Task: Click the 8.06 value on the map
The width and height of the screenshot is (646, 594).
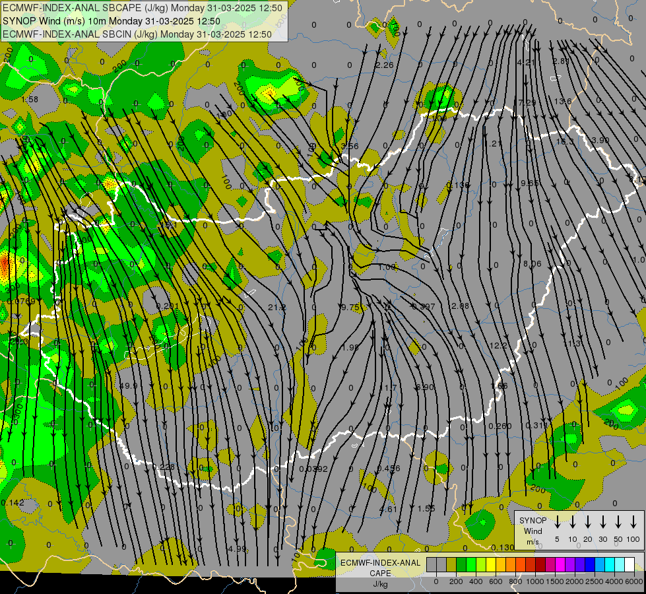Action: 533,263
